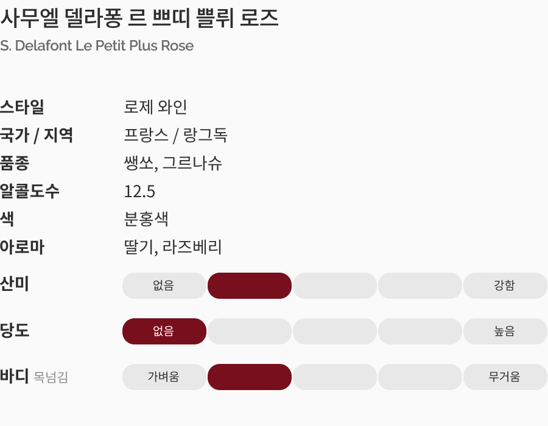Click the 딸기, 라즈베리 aroma value
This screenshot has height=426, width=548.
[173, 247]
